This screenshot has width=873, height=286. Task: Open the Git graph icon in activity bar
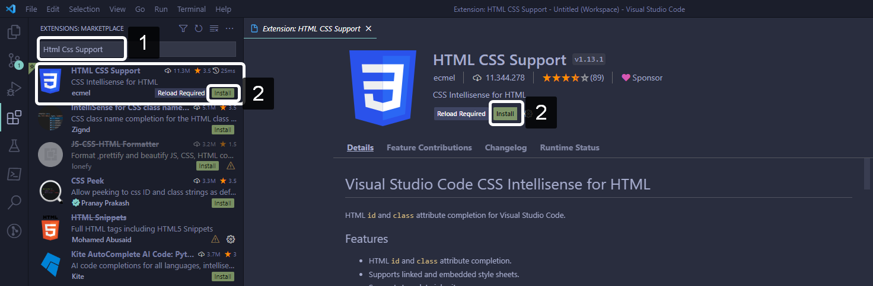point(14,231)
